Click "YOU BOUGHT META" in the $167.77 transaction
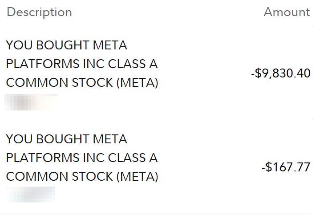This screenshot has height=219, width=328. [x=66, y=139]
